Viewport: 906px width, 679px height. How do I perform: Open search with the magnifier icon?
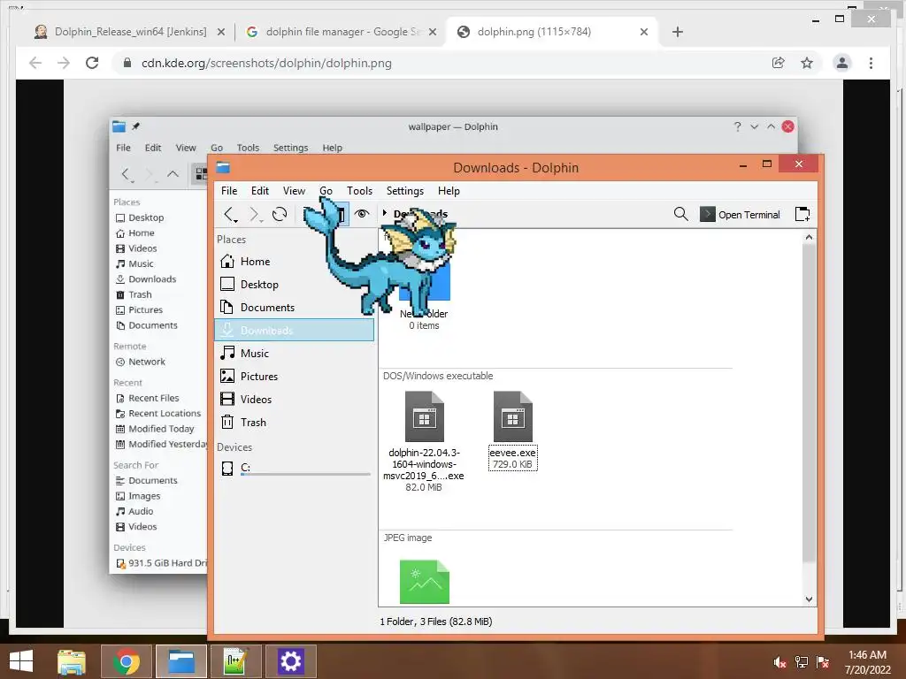[680, 214]
